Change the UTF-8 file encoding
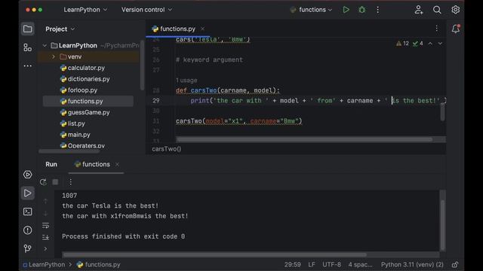Image resolution: width=483 pixels, height=271 pixels. [331, 264]
